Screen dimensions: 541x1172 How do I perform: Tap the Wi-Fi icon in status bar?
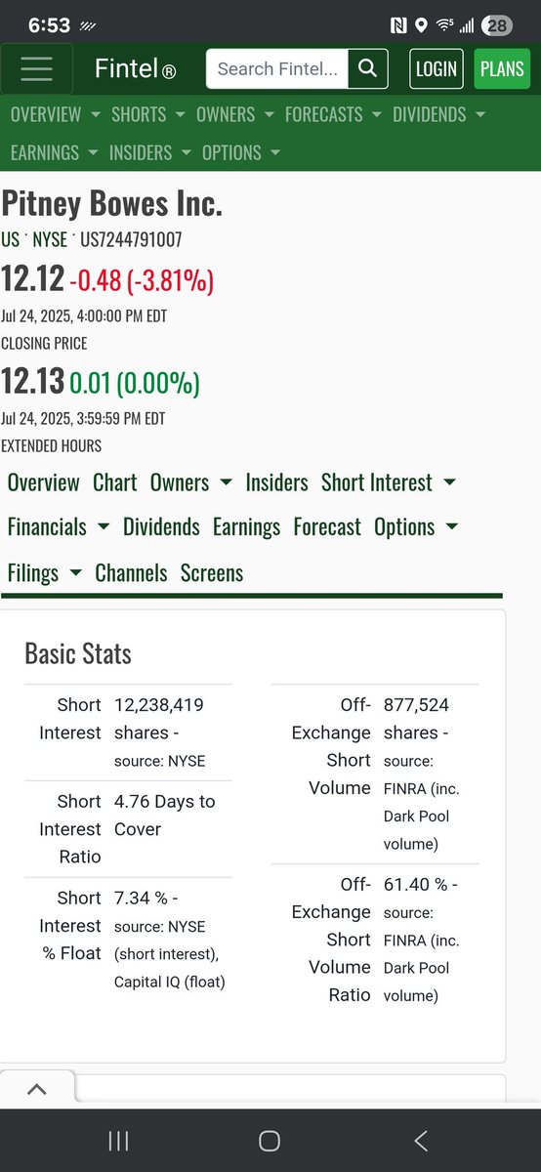(445, 25)
